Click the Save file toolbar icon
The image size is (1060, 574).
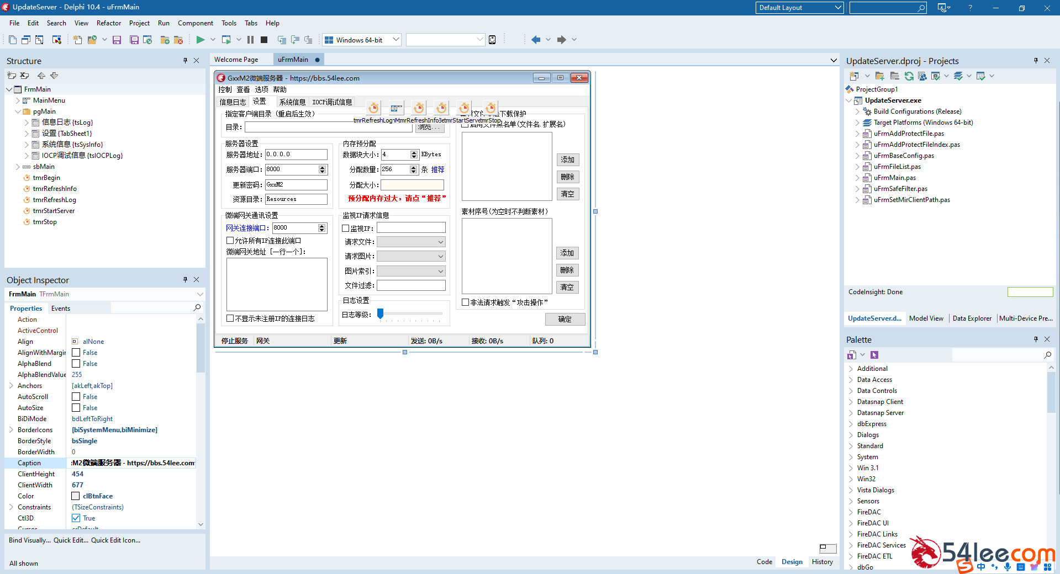click(x=117, y=40)
